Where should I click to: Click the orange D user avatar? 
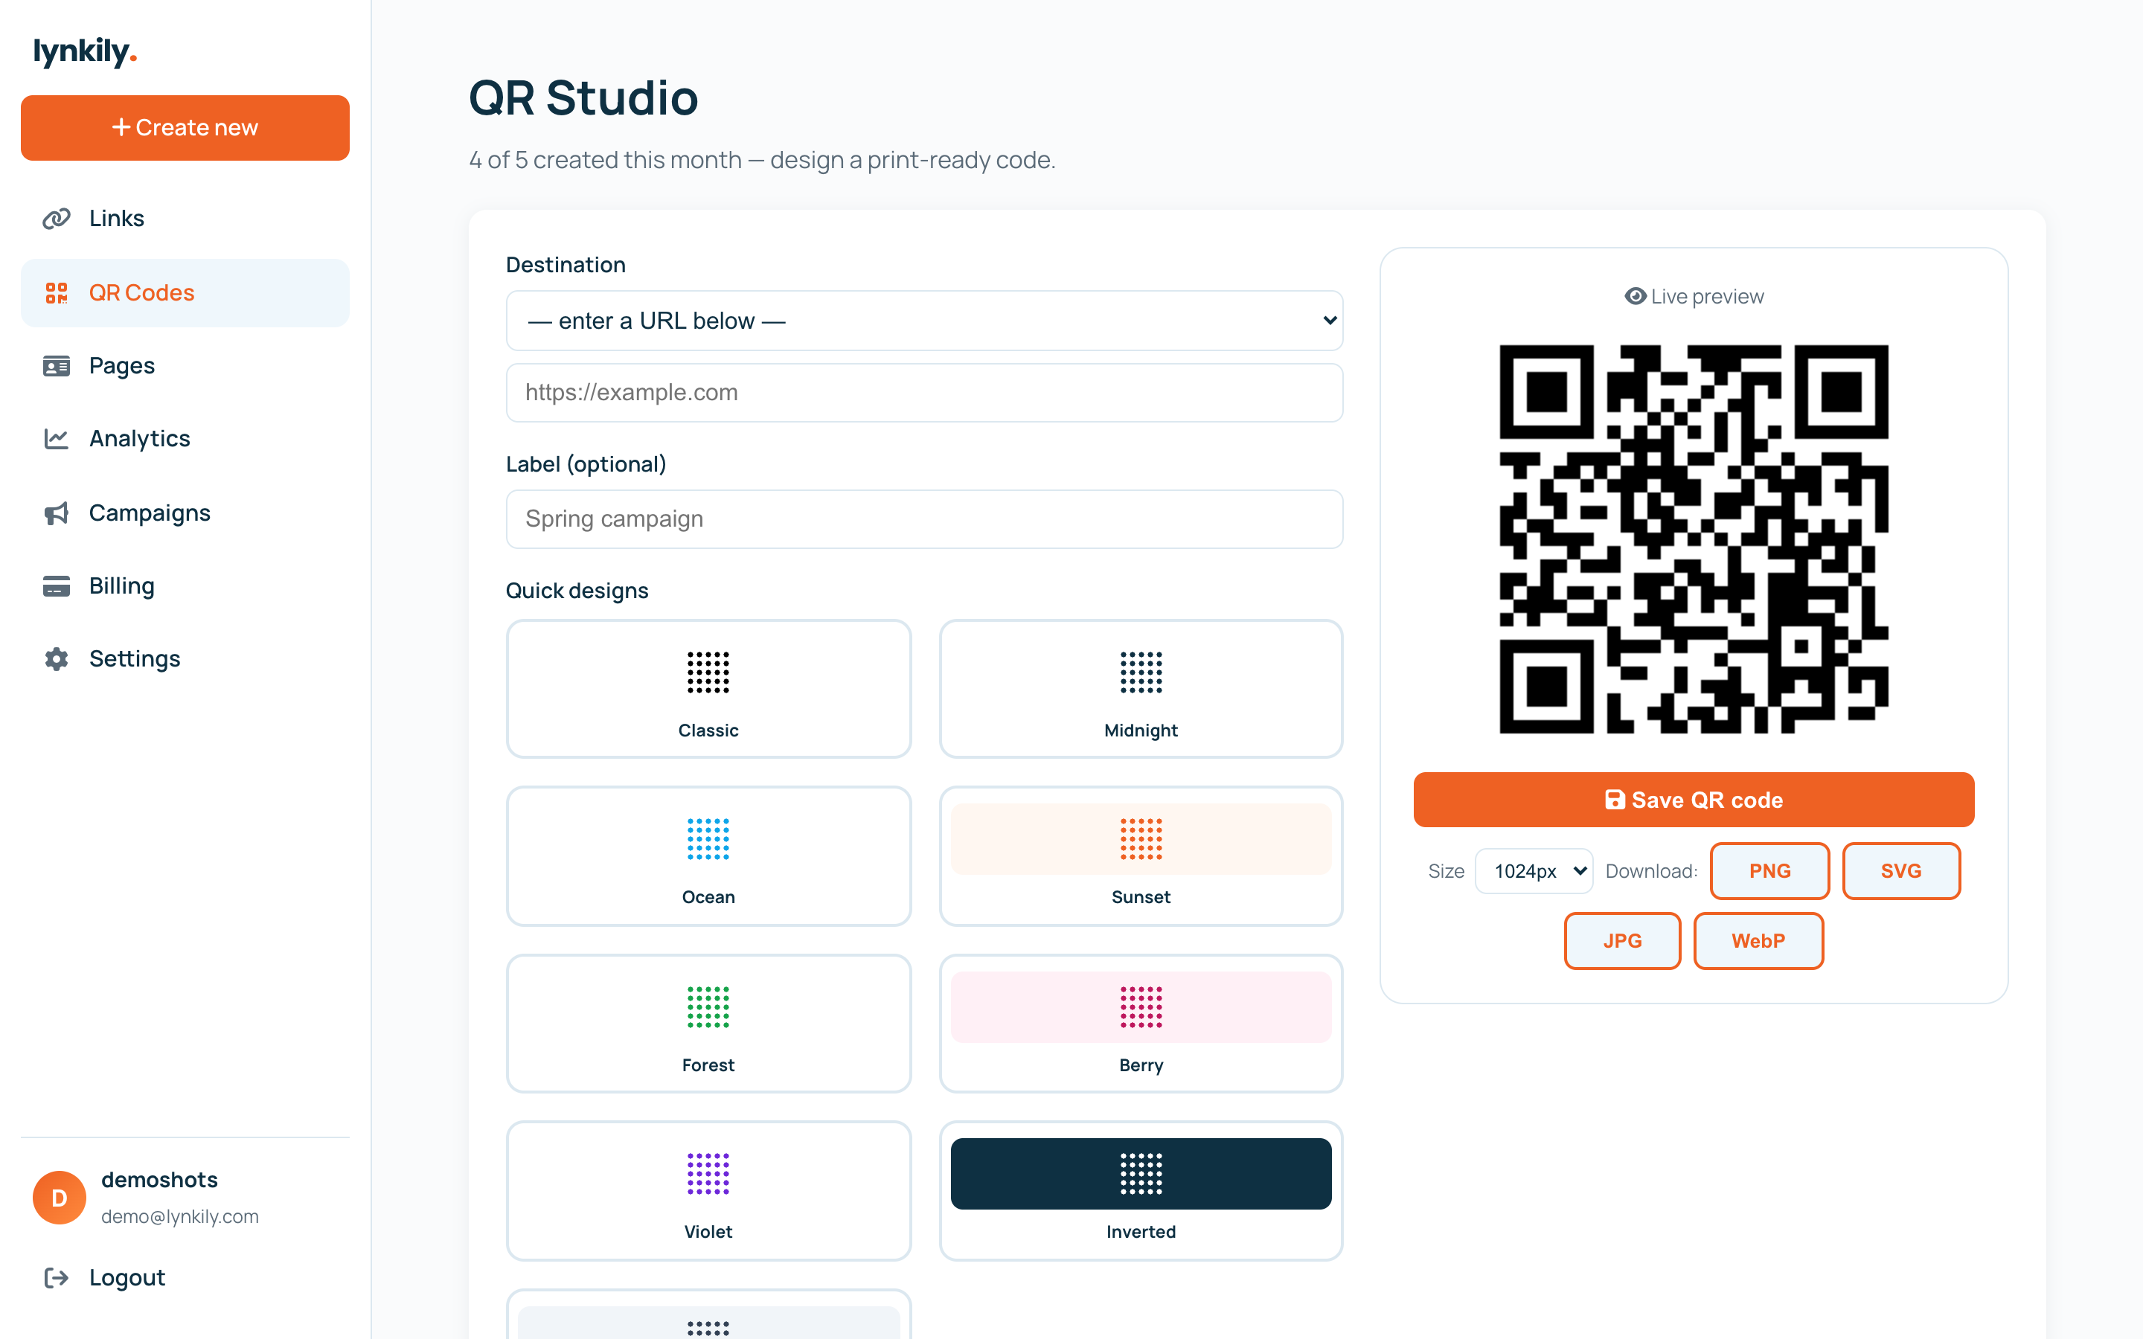60,1198
